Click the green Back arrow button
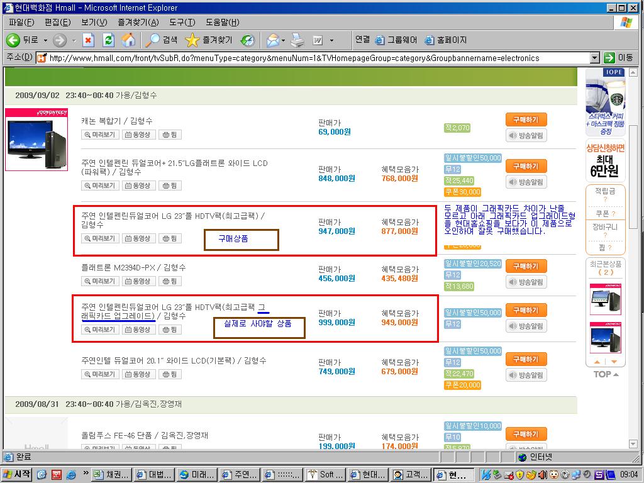The height and width of the screenshot is (483, 644). pyautogui.click(x=13, y=40)
